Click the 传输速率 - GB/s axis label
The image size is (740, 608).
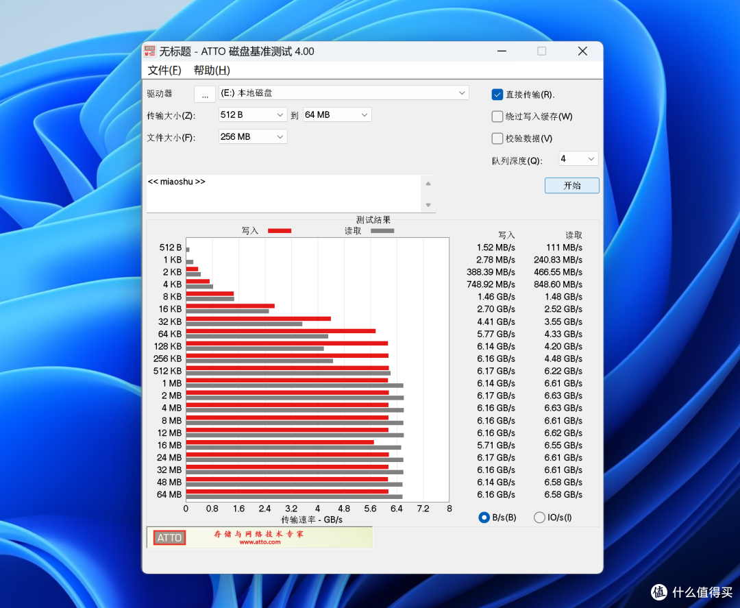pyautogui.click(x=312, y=520)
